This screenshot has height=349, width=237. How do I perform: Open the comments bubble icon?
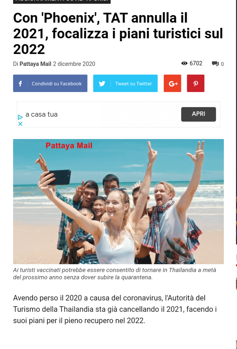click(x=215, y=64)
